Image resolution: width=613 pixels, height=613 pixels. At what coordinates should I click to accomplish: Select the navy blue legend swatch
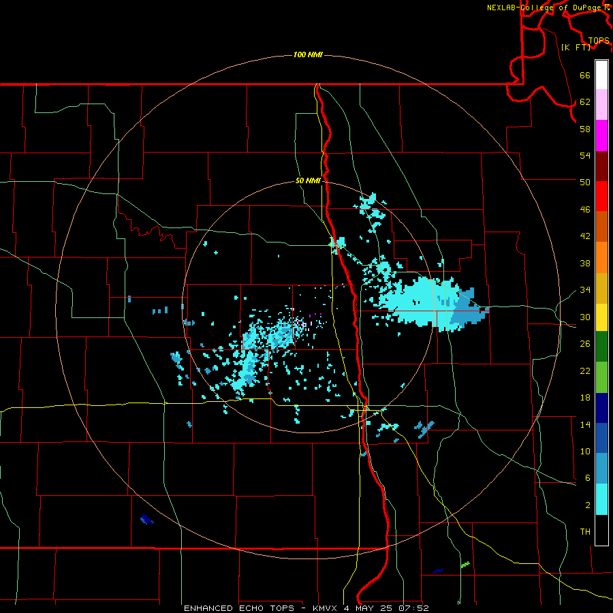(601, 408)
